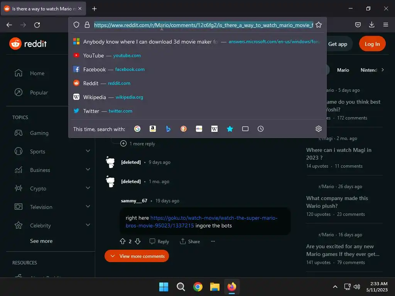
Task: Select the Mario topic chip
Action: [x=343, y=70]
